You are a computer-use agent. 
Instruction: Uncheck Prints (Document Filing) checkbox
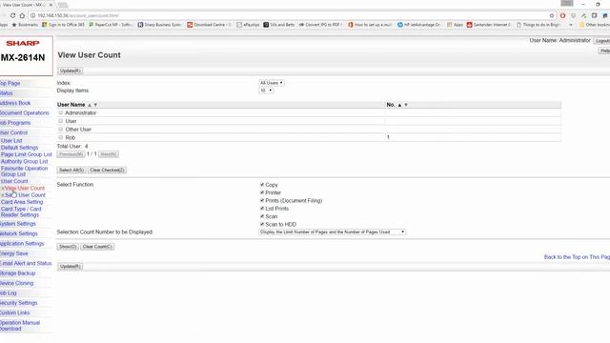[262, 200]
